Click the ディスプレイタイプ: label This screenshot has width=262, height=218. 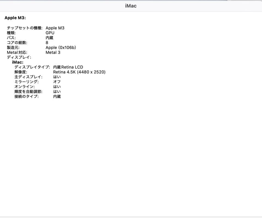point(32,67)
